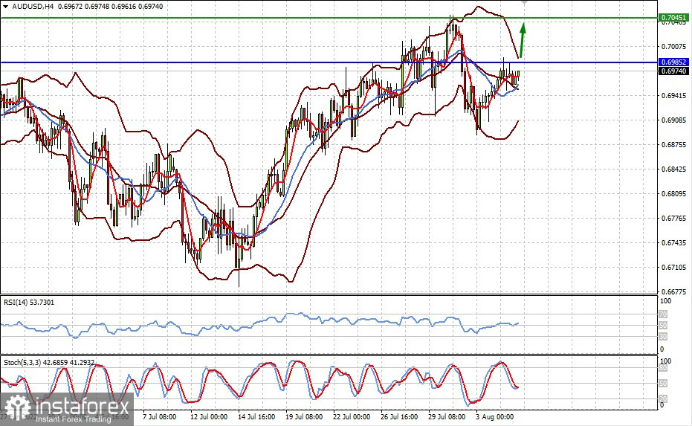
Task: Click the 80 level on the Stoch scale
Action: [x=663, y=368]
